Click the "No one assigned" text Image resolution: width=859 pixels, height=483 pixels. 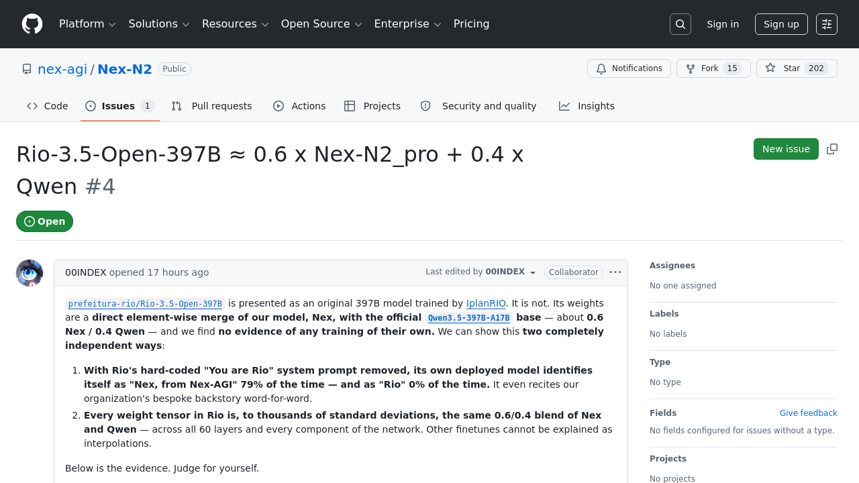pos(683,286)
